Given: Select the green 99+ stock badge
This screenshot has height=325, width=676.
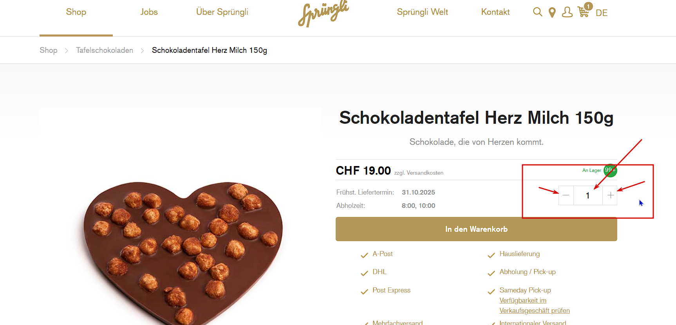Looking at the screenshot, I should [x=610, y=170].
